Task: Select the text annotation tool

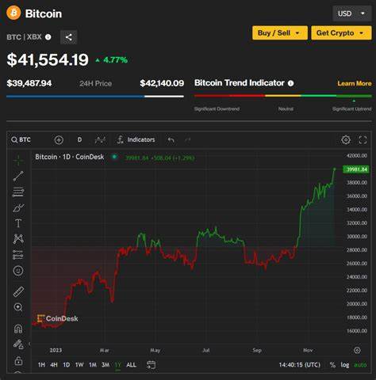Action: (18, 223)
